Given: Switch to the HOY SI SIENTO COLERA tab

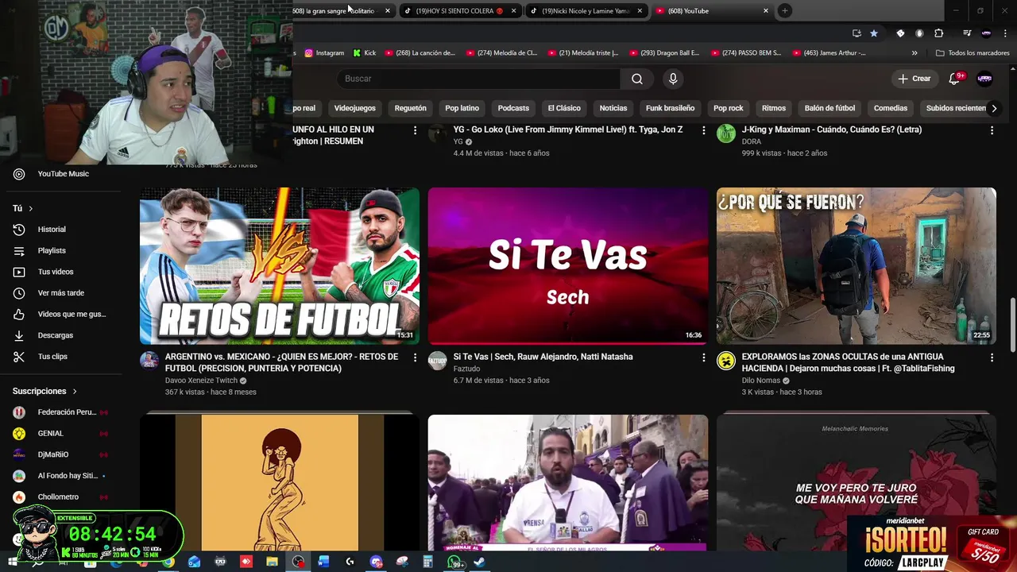Looking at the screenshot, I should point(459,11).
